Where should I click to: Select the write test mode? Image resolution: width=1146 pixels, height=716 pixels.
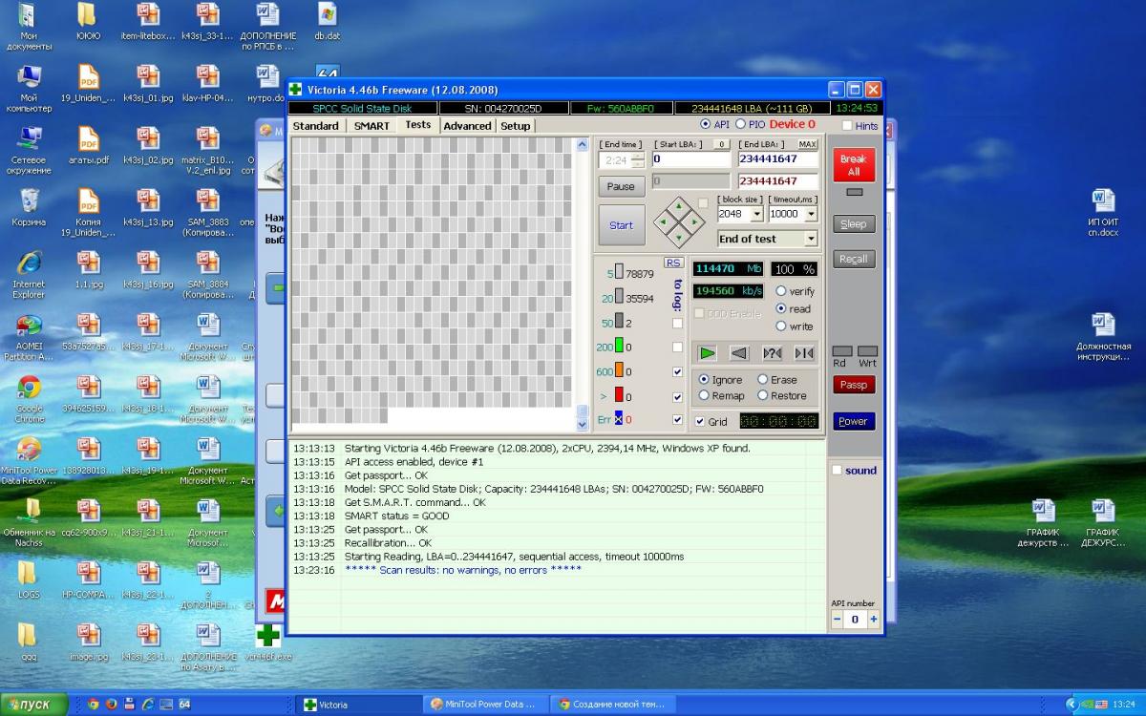781,326
